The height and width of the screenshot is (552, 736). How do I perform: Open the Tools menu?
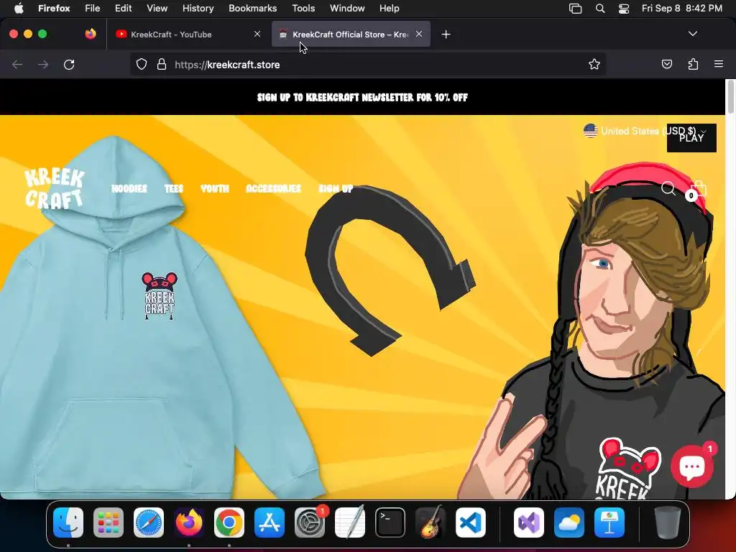coord(303,9)
